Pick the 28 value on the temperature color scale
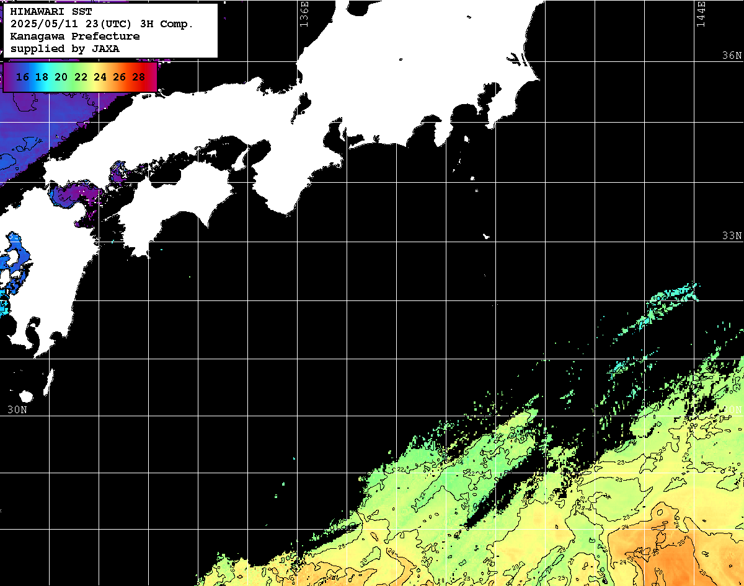The image size is (744, 586). point(139,77)
